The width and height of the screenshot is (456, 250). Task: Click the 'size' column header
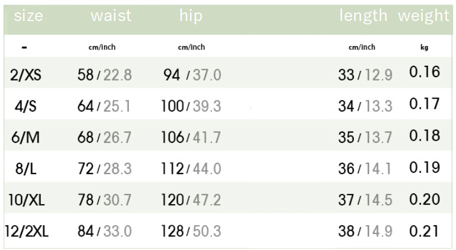tap(28, 16)
